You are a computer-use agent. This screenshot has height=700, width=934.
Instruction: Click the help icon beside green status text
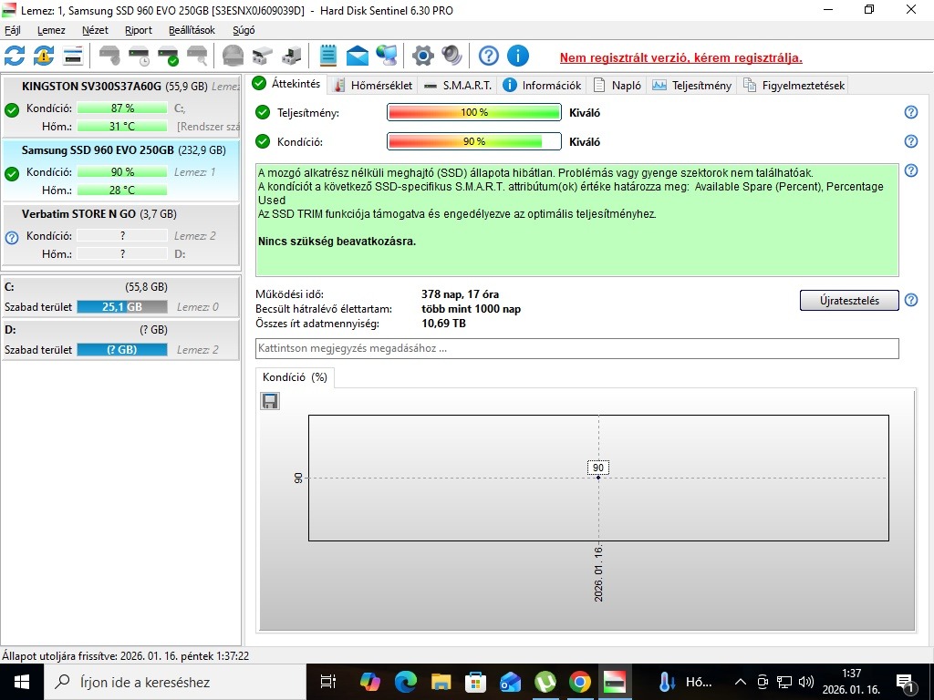click(911, 170)
